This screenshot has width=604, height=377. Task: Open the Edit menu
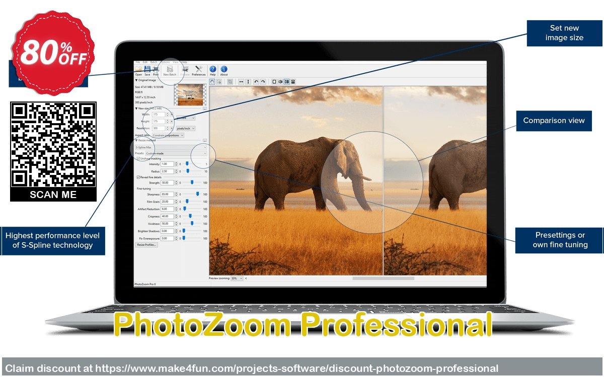[x=145, y=62]
